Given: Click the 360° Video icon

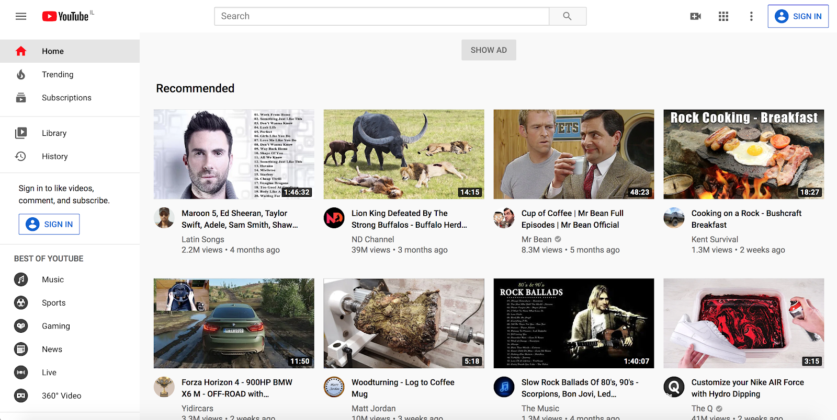Looking at the screenshot, I should point(21,395).
